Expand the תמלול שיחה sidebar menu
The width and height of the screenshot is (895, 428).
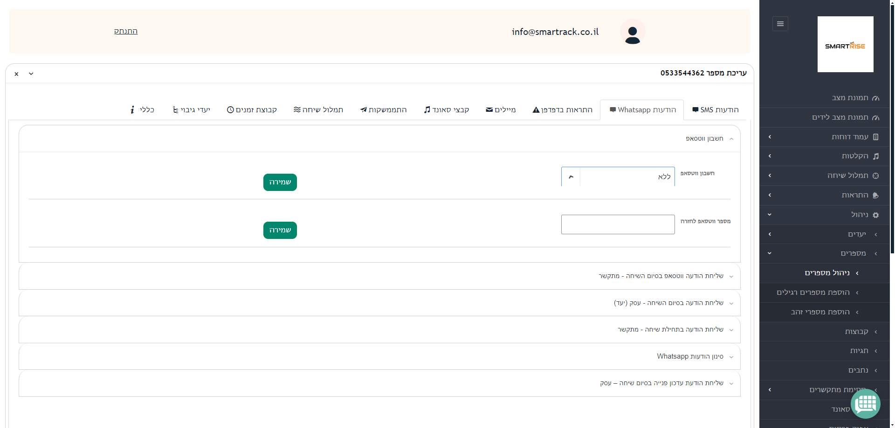coord(824,176)
